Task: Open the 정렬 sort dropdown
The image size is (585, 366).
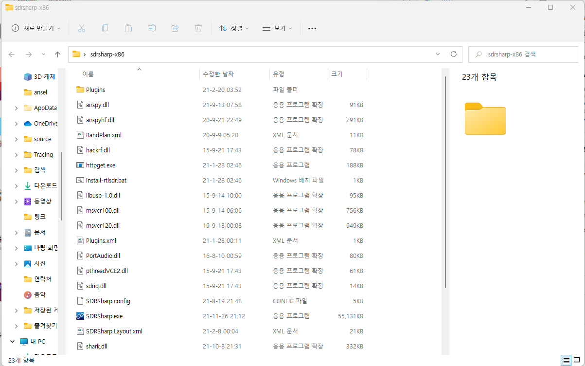Action: tap(234, 28)
